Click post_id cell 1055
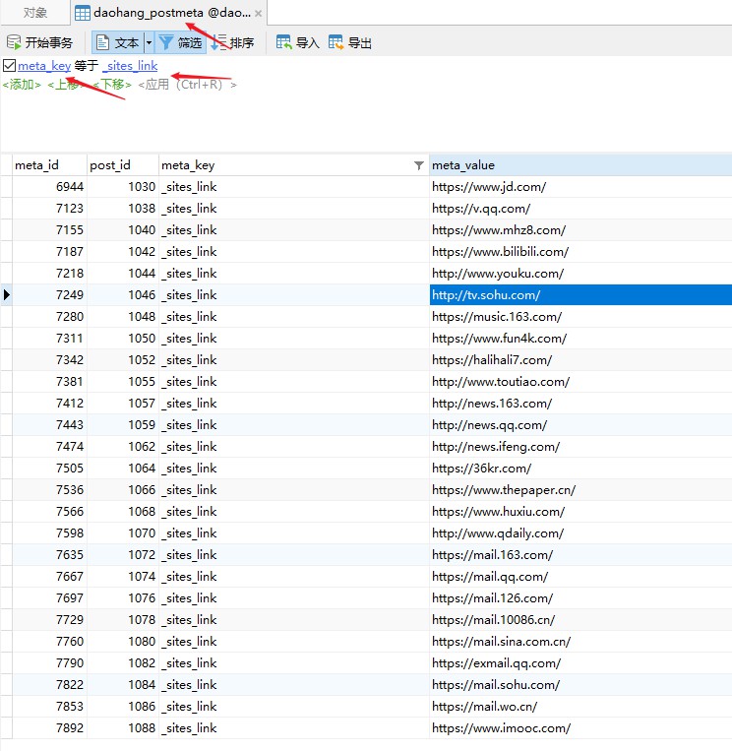 tap(123, 382)
